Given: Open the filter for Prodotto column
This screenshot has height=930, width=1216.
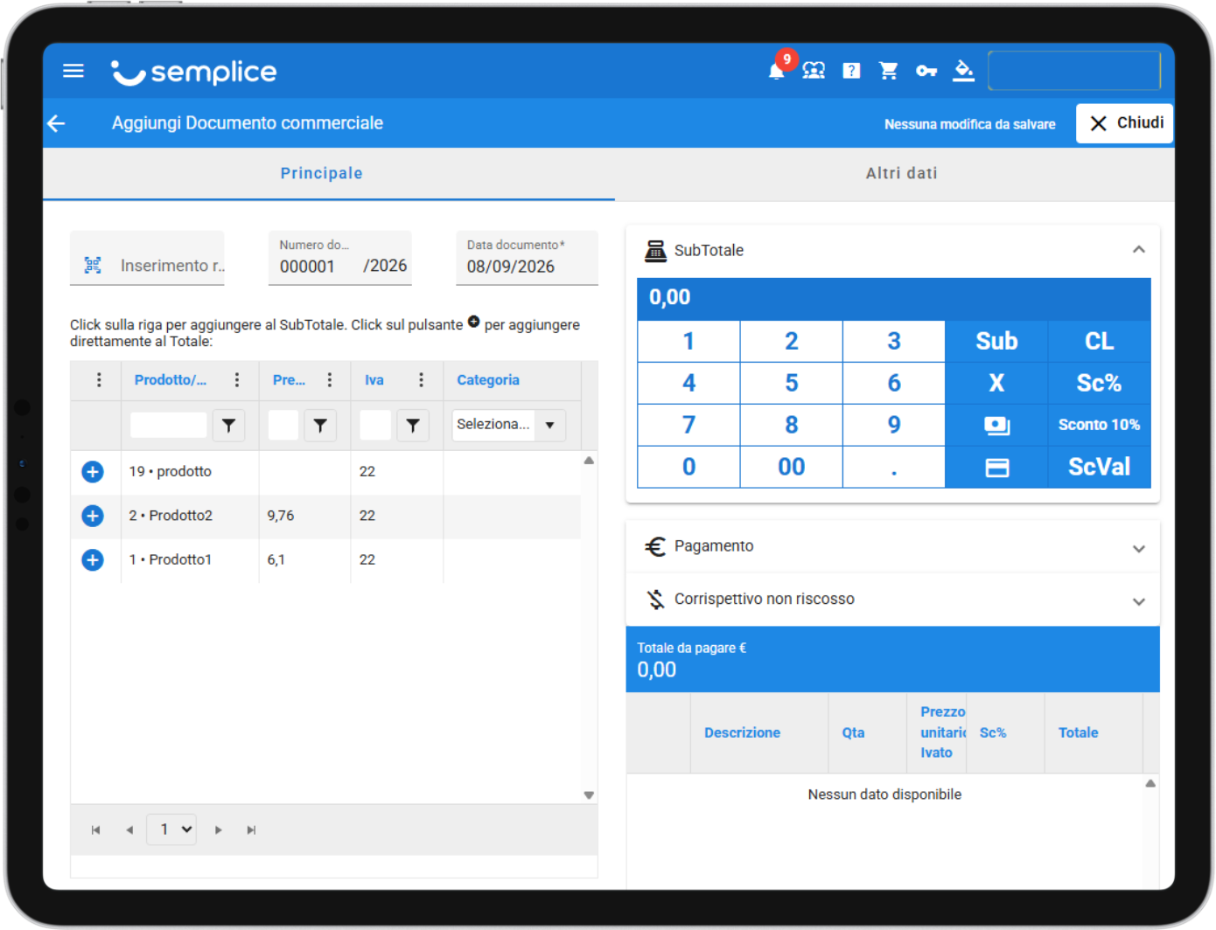Looking at the screenshot, I should pyautogui.click(x=228, y=426).
